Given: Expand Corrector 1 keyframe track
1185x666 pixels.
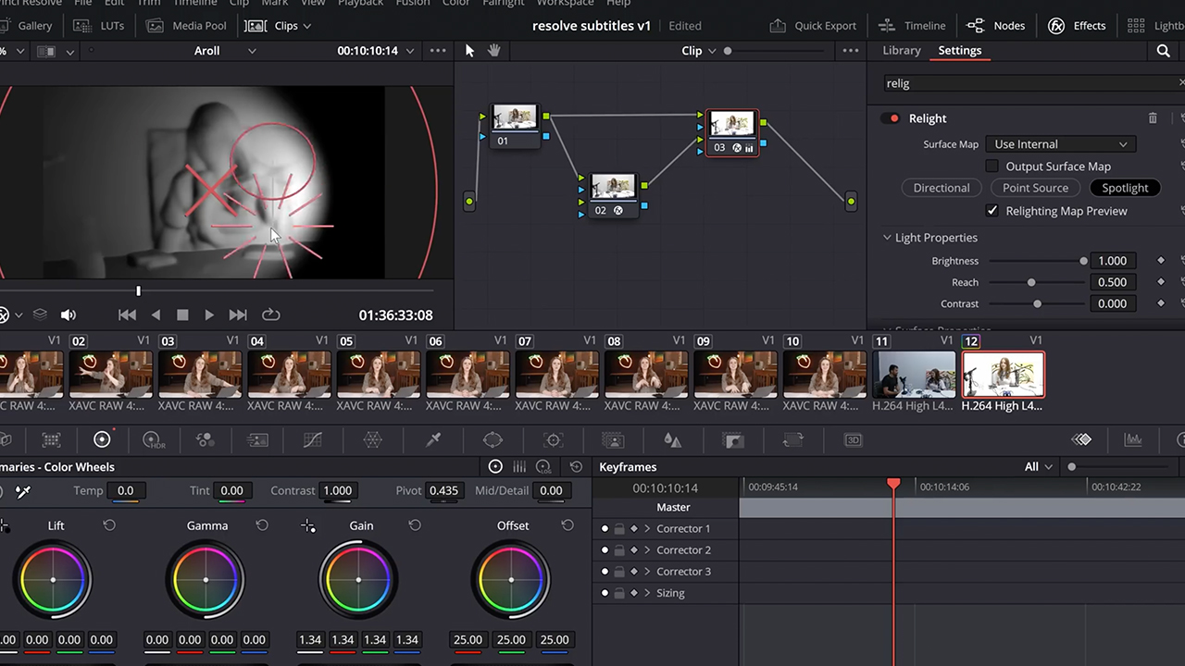Looking at the screenshot, I should coord(647,529).
